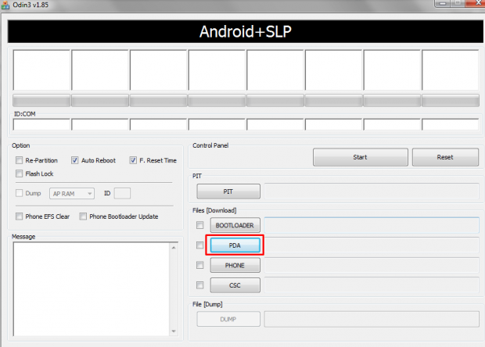Click the DUMP button
The image size is (485, 347).
pyautogui.click(x=228, y=319)
